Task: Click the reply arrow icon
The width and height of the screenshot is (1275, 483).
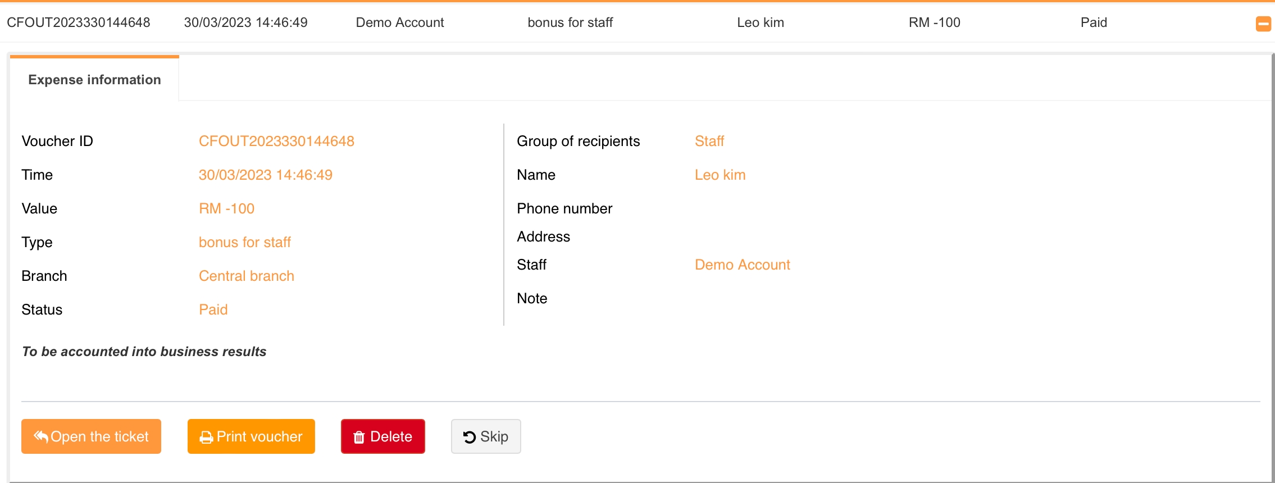Action: click(x=40, y=436)
